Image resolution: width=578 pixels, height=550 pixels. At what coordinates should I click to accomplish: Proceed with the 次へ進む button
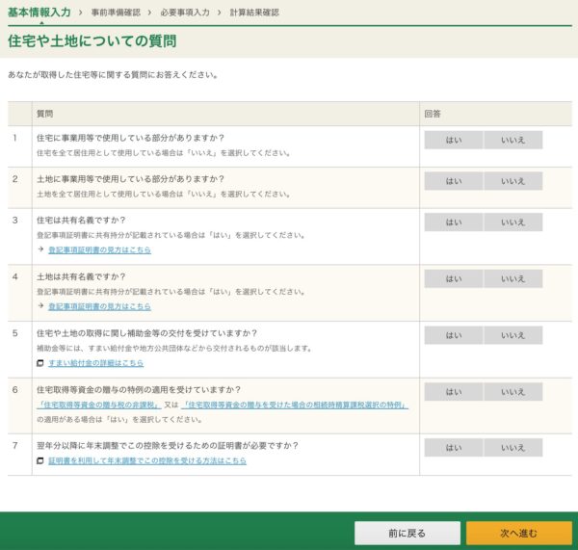point(519,533)
